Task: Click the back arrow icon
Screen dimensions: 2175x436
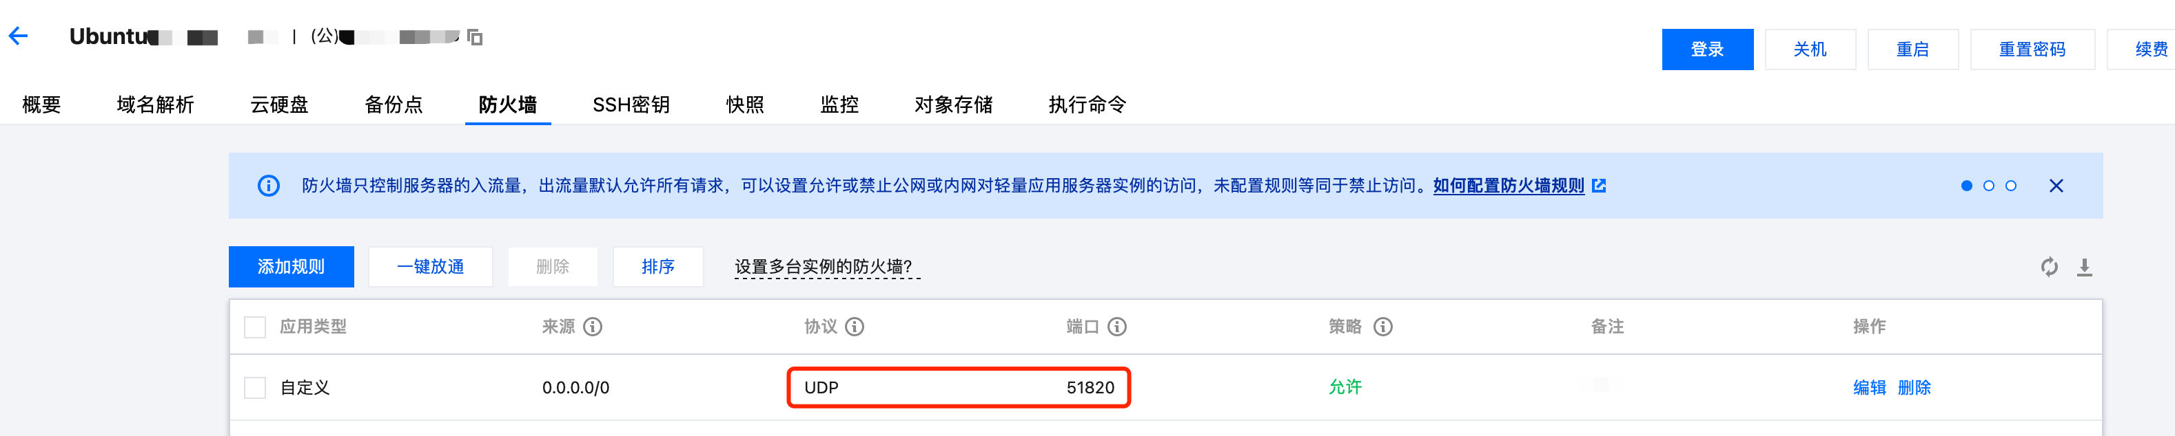Action: tap(19, 36)
